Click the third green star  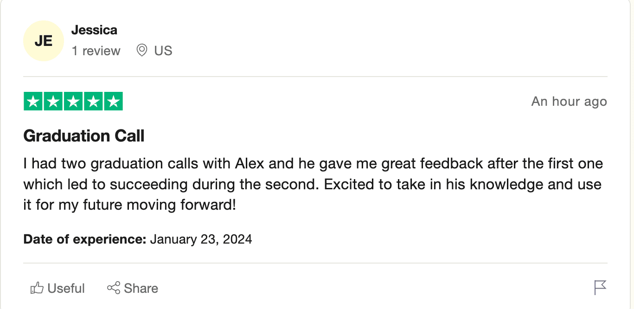click(73, 102)
